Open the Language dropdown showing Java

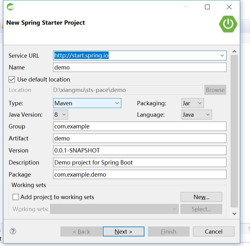click(x=197, y=115)
